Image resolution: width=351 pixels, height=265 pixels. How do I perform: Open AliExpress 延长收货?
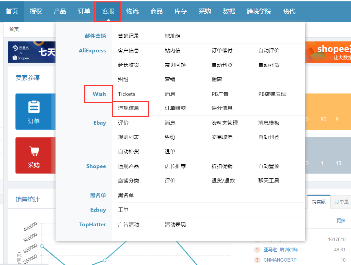129,65
